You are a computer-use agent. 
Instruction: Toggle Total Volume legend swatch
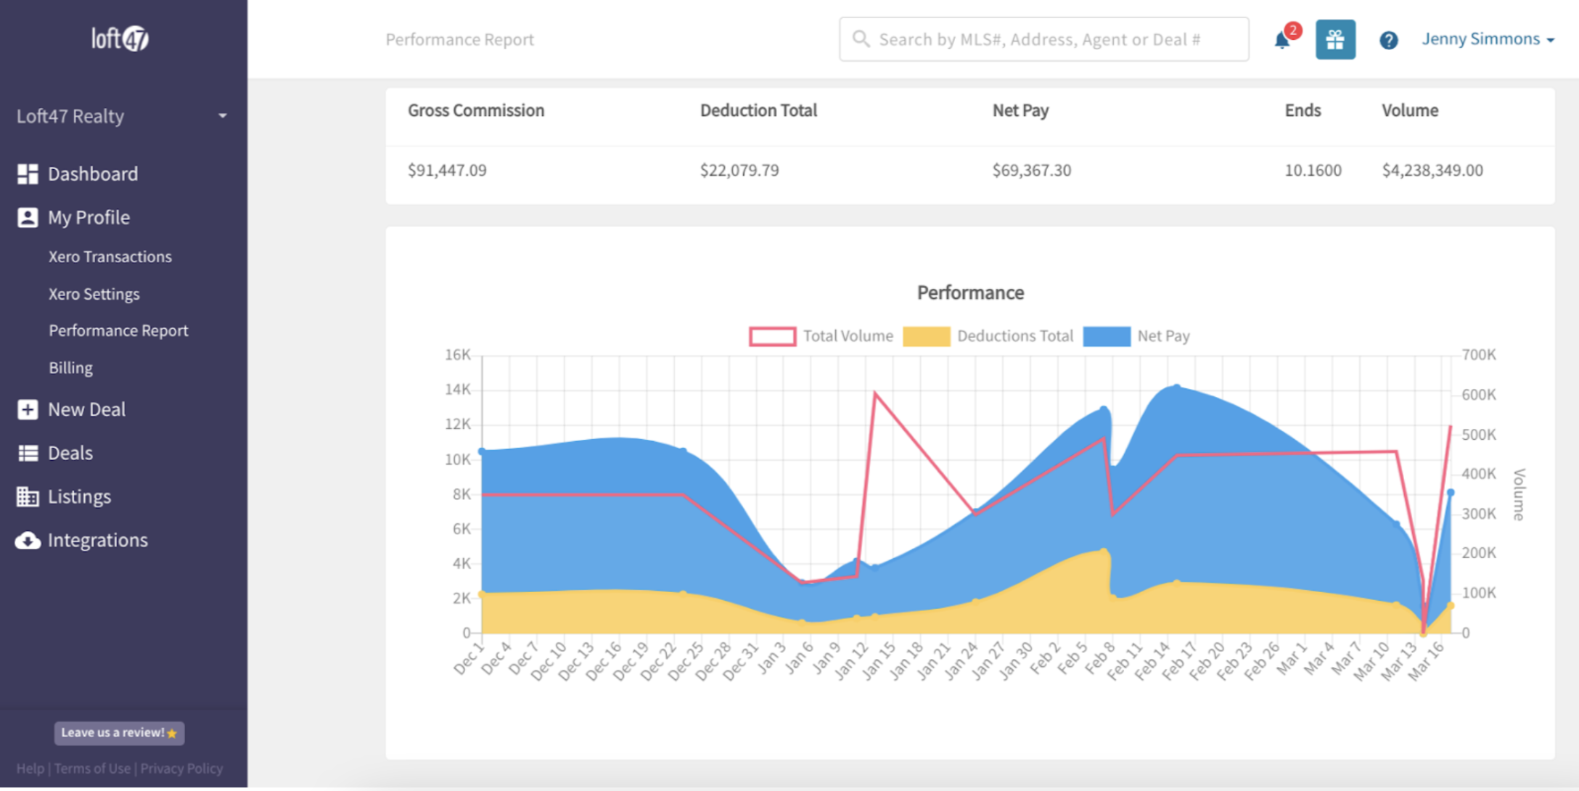tap(772, 337)
